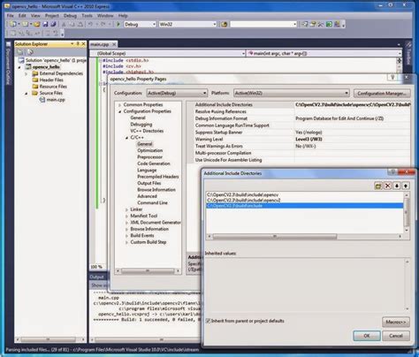419x357 pixels.
Task: Delete the selected include directory line
Action: [x=387, y=186]
